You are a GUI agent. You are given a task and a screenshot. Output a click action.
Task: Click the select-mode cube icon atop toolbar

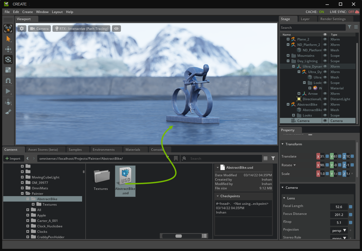8,29
